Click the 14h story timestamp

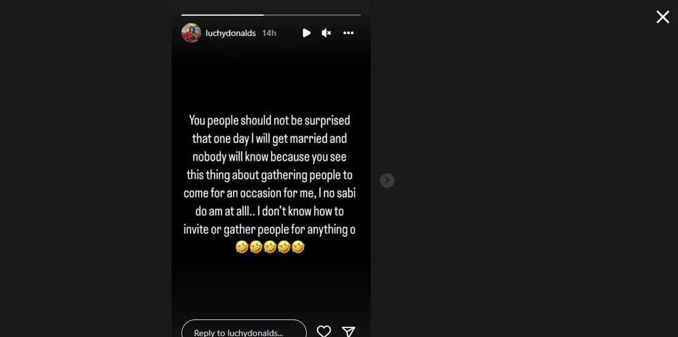tap(269, 33)
